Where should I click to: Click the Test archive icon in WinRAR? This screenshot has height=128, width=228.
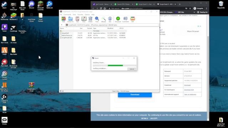pyautogui.click(x=77, y=19)
